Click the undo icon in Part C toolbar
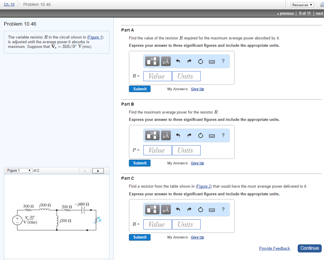The height and width of the screenshot is (260, 324). 178,210
